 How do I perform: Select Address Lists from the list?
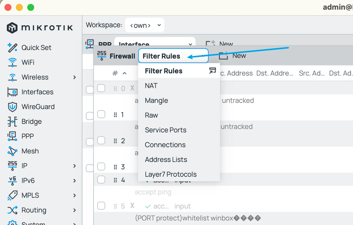[x=166, y=160]
